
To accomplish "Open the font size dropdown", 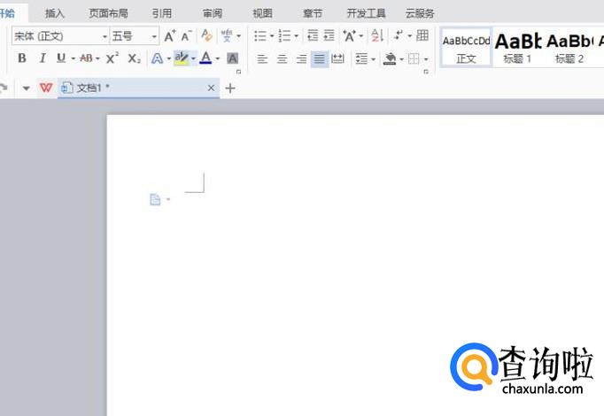I will pos(154,36).
